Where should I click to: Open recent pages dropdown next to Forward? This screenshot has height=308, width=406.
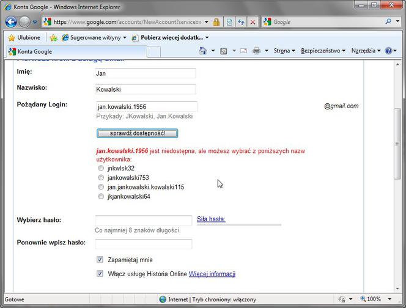click(x=35, y=22)
